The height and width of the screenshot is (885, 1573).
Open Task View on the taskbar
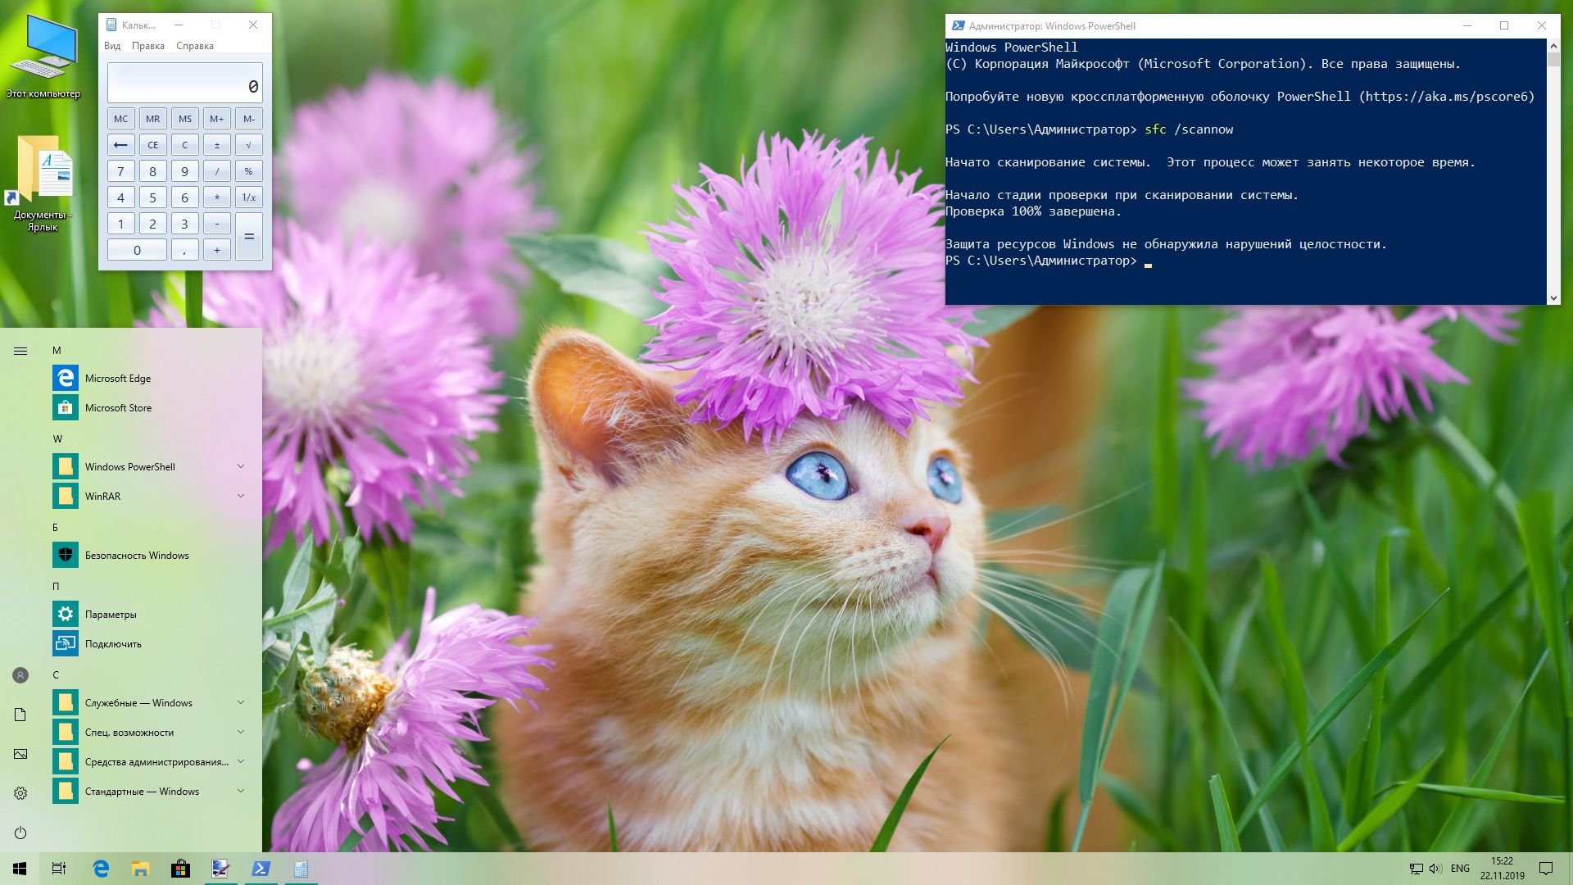point(59,869)
